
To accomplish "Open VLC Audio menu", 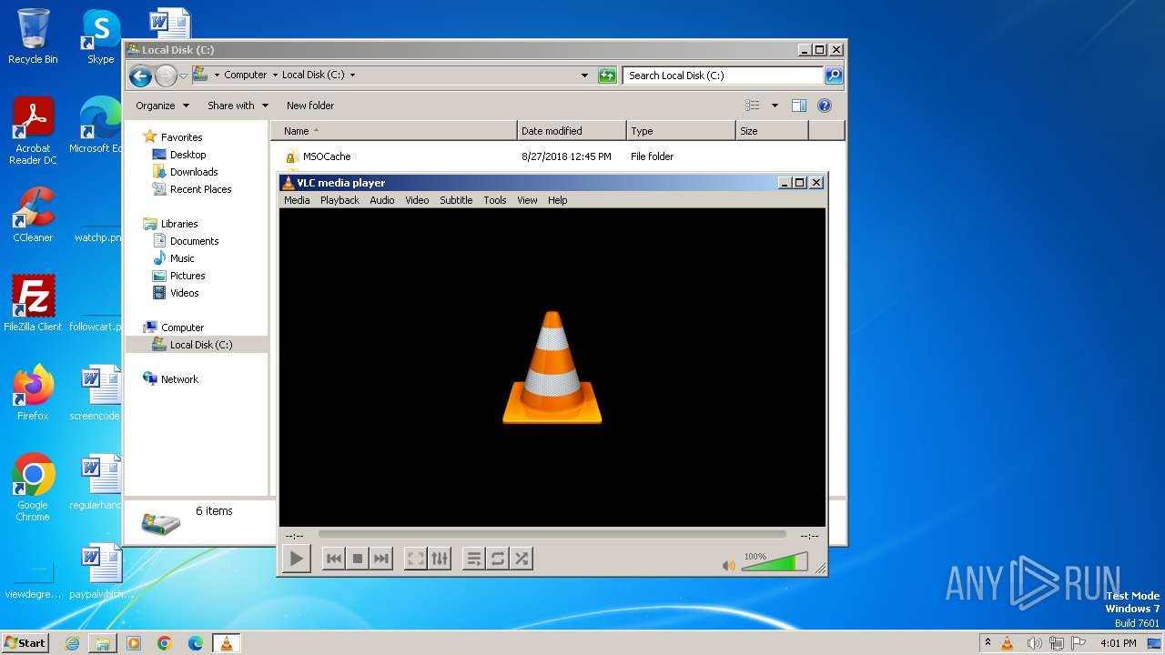I will click(382, 200).
